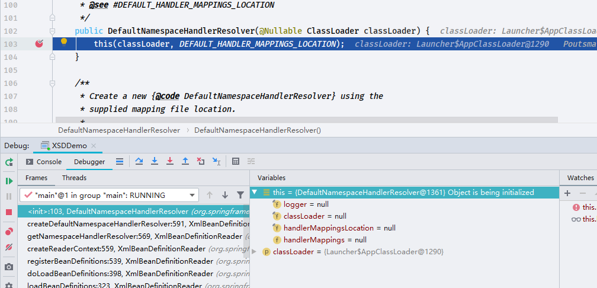Click the frames filter funnel icon
Viewport: 597px width, 288px height.
pyautogui.click(x=240, y=195)
